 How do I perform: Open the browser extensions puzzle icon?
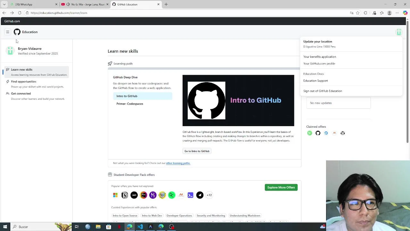(365, 13)
